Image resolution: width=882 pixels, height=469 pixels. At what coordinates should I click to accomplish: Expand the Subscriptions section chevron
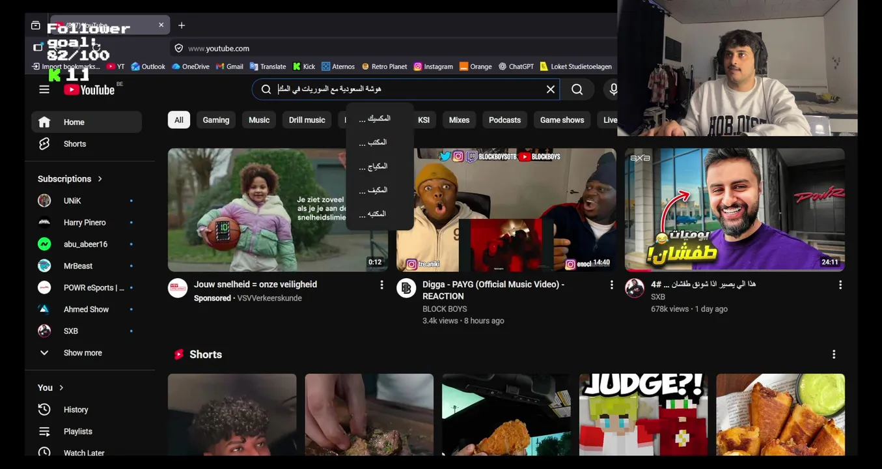coord(100,178)
